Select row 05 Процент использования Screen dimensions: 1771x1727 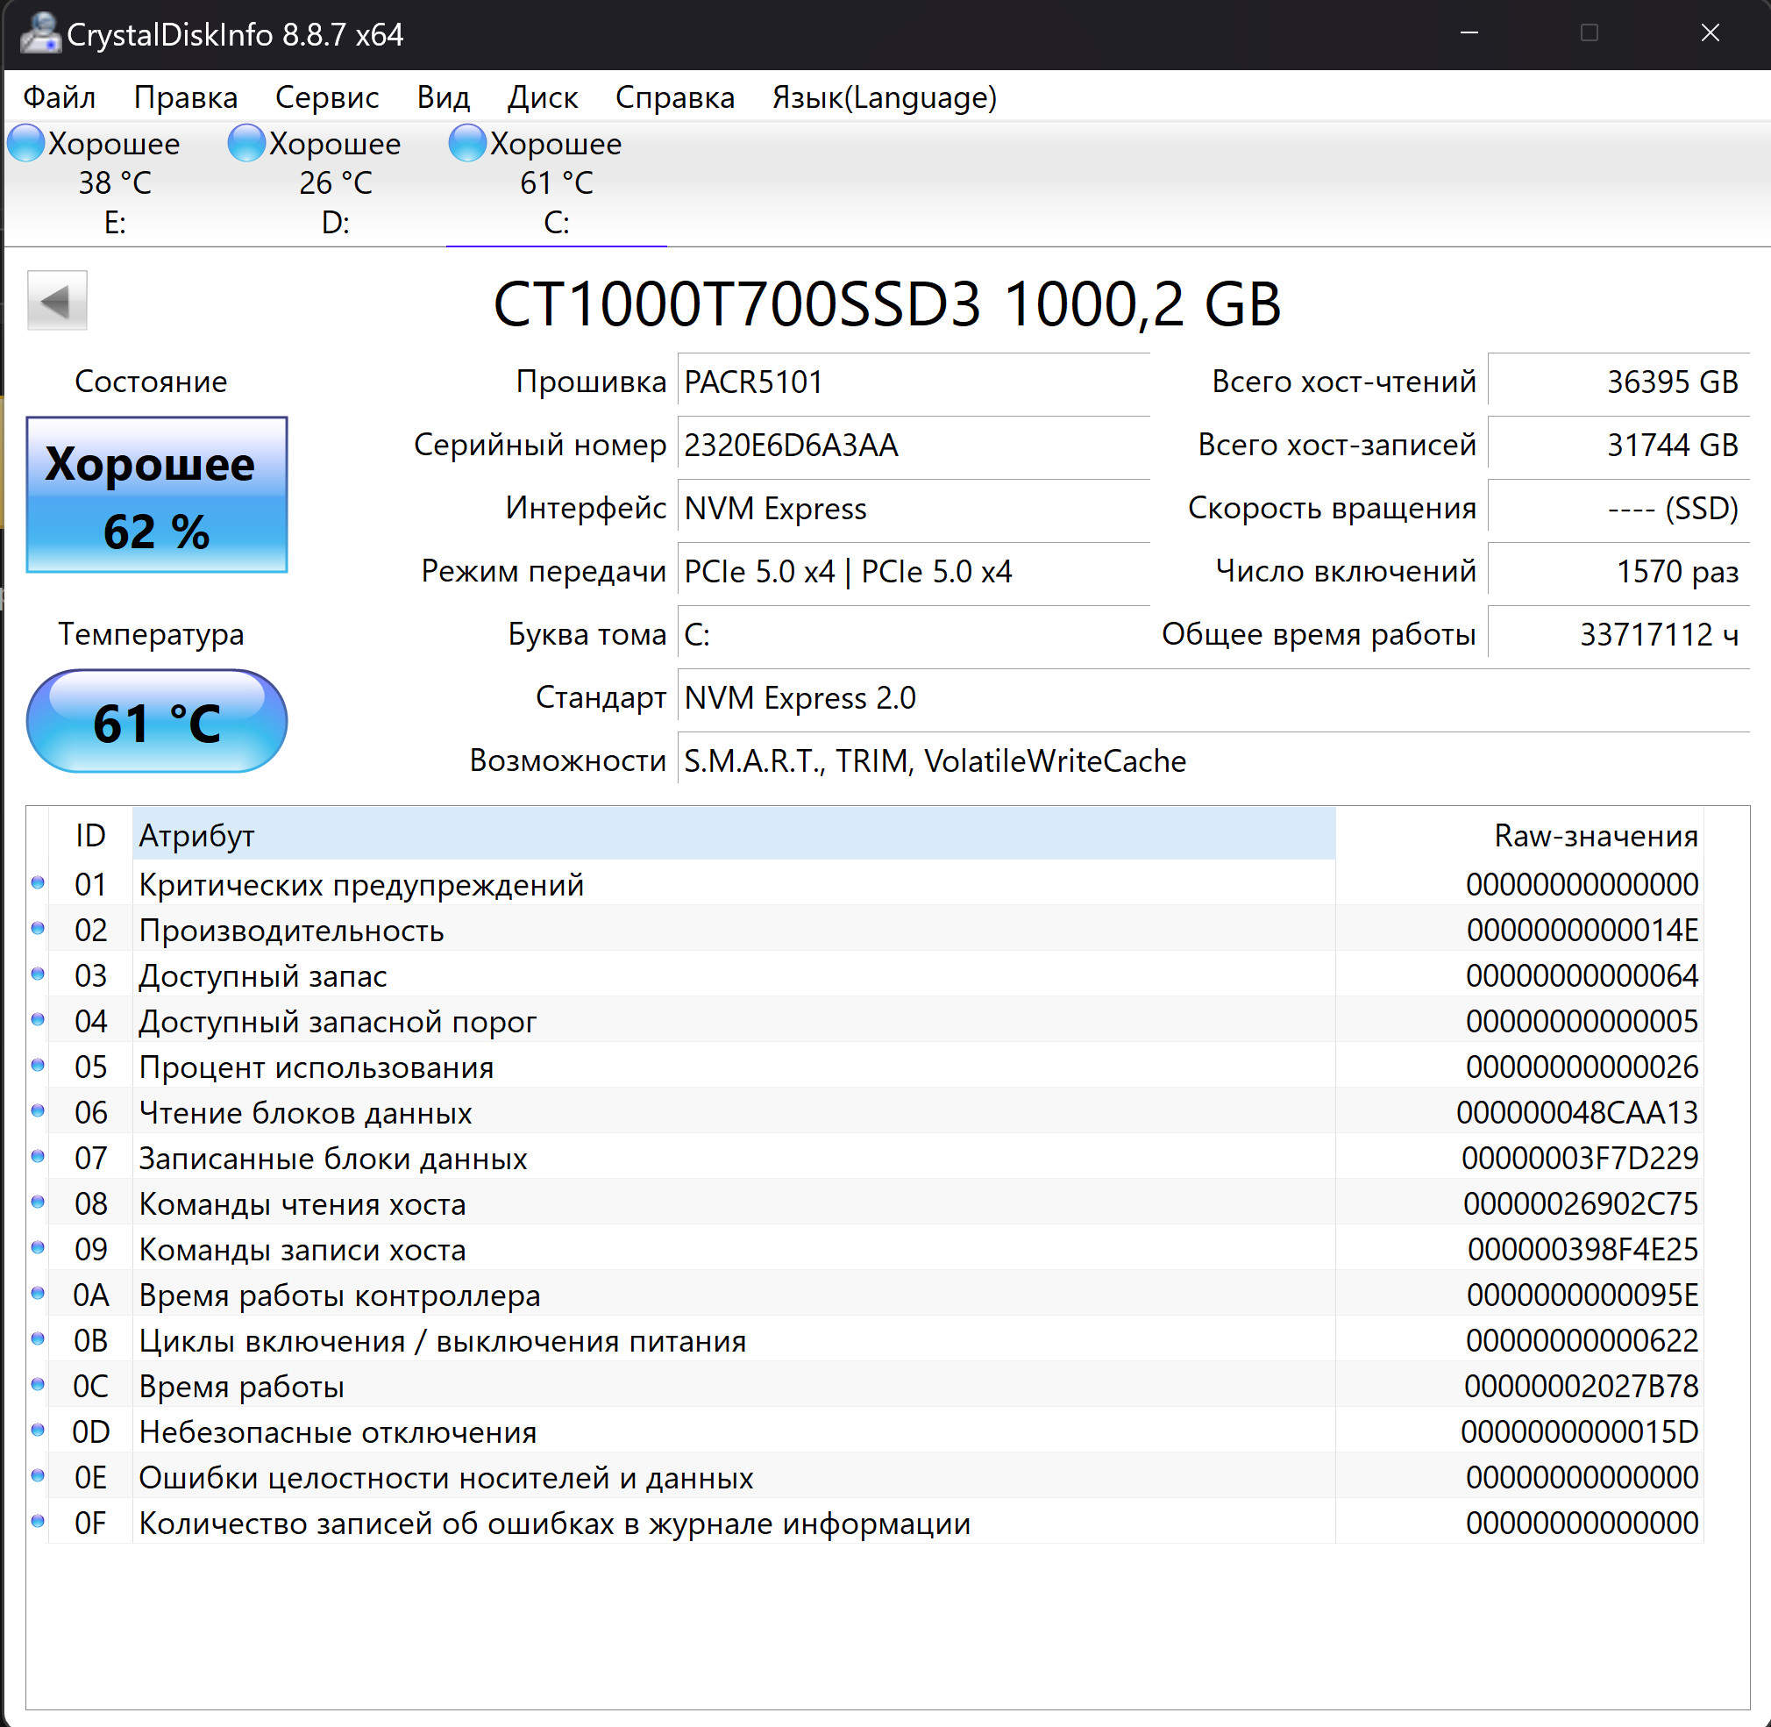[x=866, y=1067]
